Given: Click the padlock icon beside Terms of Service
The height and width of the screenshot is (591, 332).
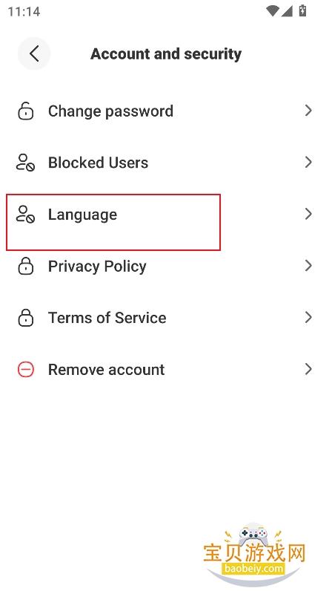Looking at the screenshot, I should (x=26, y=317).
